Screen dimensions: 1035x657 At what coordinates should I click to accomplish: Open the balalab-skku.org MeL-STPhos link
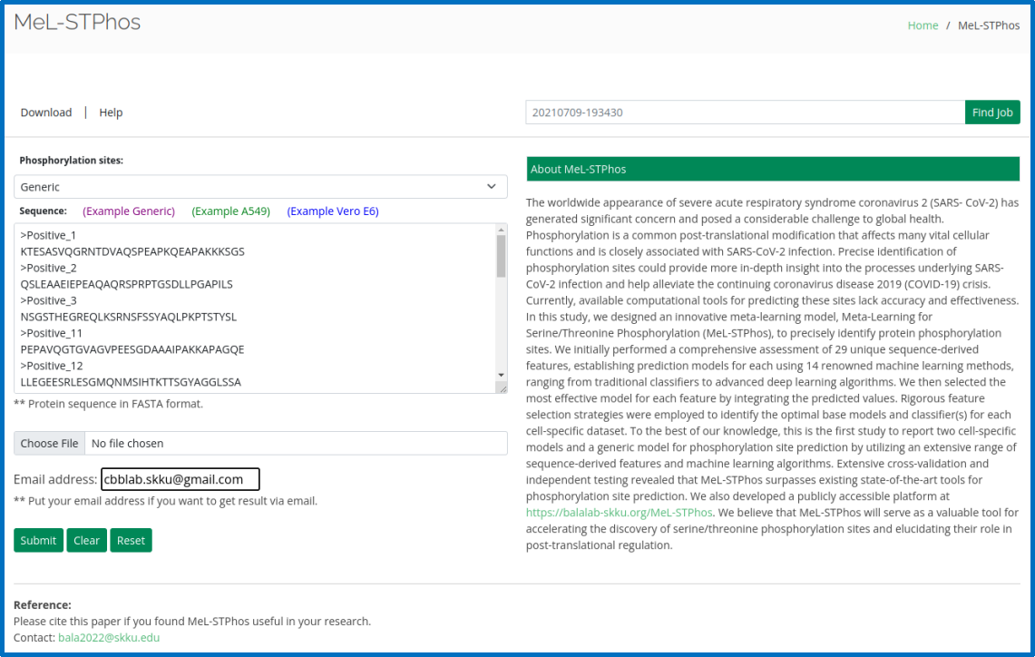coord(619,513)
